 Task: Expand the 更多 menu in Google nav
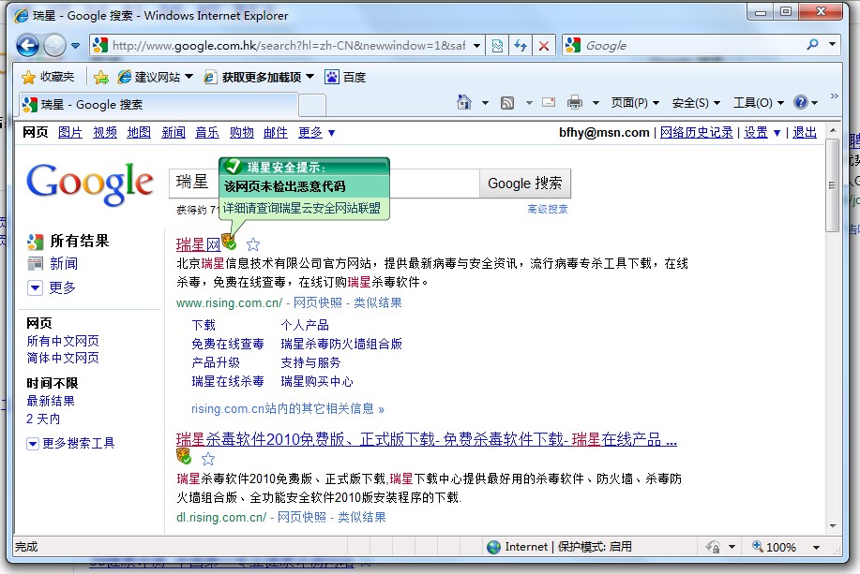tap(316, 133)
